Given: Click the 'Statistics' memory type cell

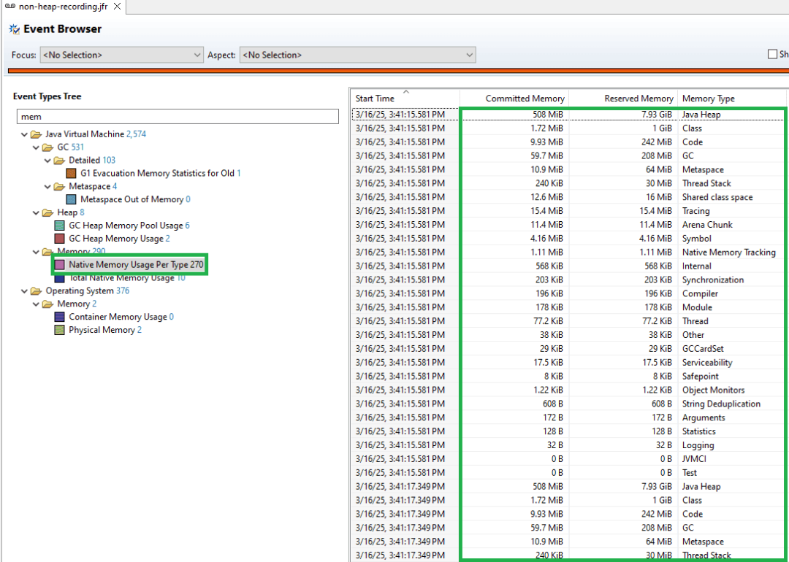Looking at the screenshot, I should tap(698, 431).
